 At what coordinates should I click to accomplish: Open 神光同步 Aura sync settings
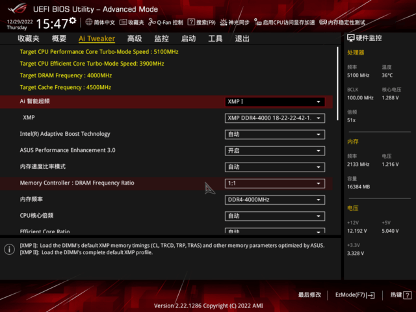click(x=234, y=23)
